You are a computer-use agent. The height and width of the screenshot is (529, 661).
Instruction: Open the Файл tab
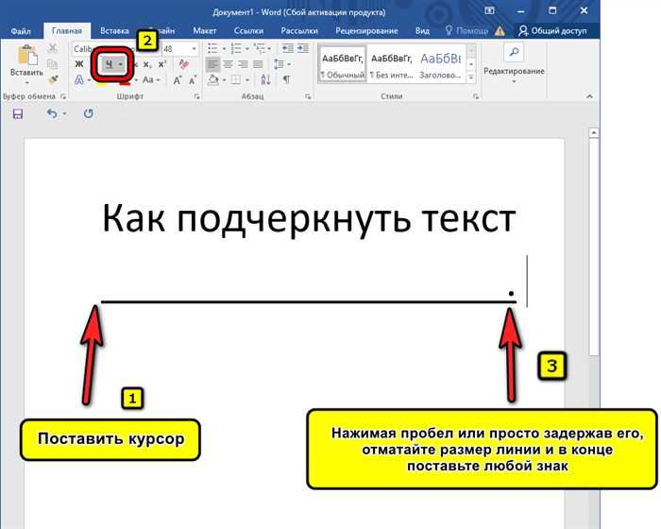[x=21, y=31]
